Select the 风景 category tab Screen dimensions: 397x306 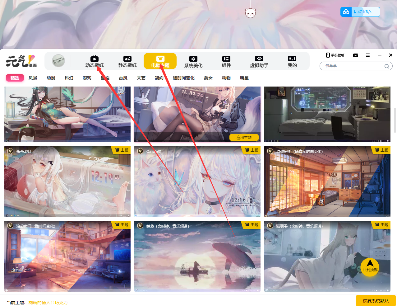[33, 78]
